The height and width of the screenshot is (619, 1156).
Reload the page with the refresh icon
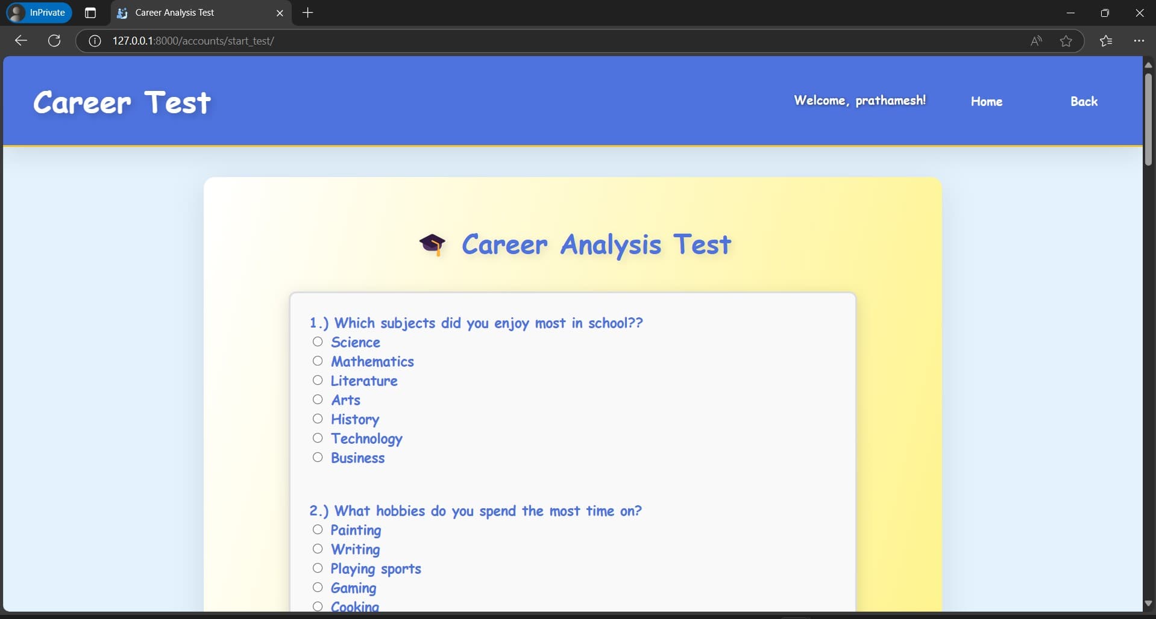(54, 40)
